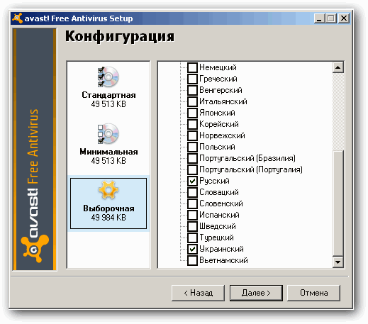The width and height of the screenshot is (368, 324).
Task: Select the Испанский tree item label
Action: click(219, 215)
